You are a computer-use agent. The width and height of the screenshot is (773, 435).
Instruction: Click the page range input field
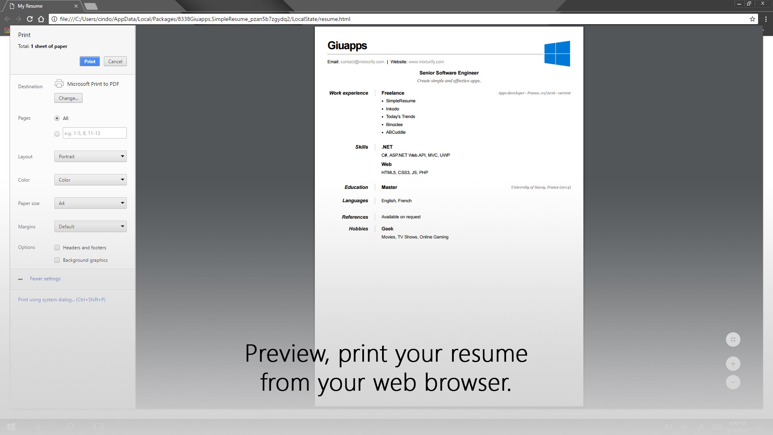[x=95, y=133]
